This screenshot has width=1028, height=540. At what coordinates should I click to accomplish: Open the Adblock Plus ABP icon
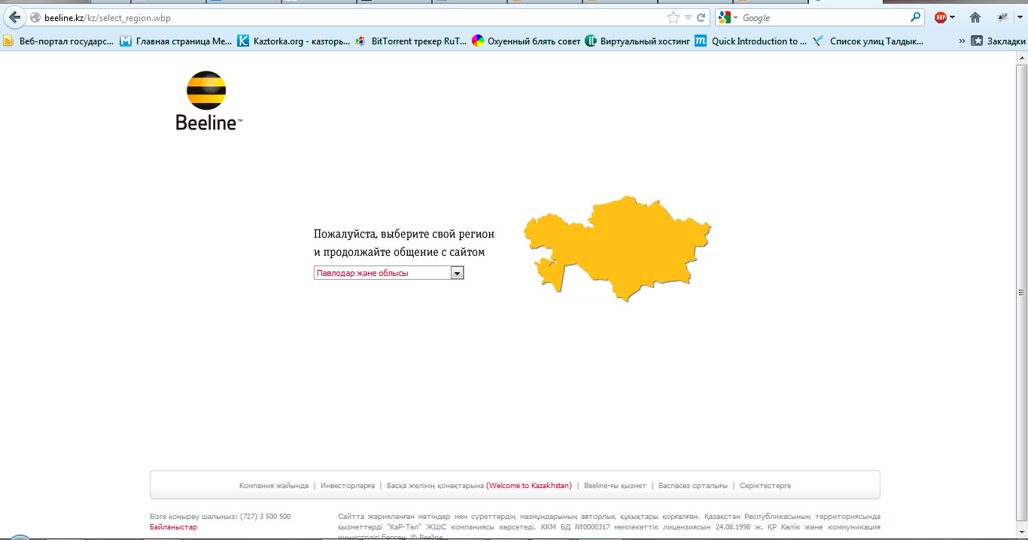tap(941, 17)
